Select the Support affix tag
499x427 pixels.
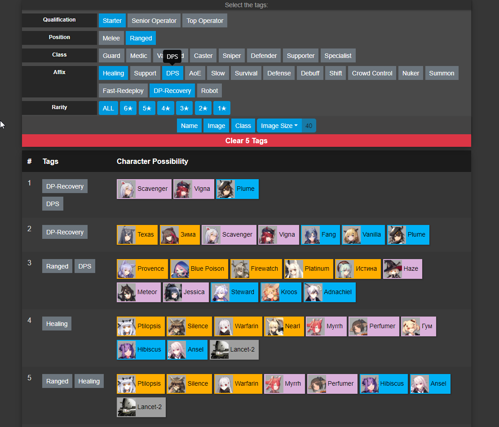(145, 73)
